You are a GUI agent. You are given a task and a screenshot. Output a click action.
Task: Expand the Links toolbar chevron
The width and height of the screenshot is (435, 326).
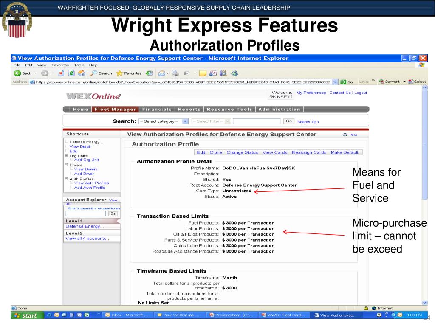(373, 81)
